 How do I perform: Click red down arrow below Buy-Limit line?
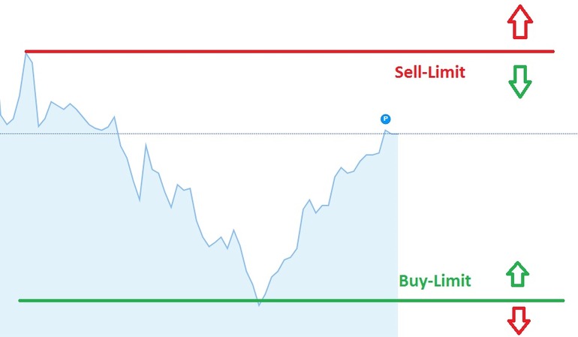[x=519, y=320]
